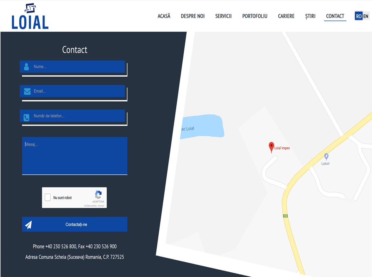Navigate to PORTOFOLIU
The width and height of the screenshot is (372, 277).
[x=255, y=16]
